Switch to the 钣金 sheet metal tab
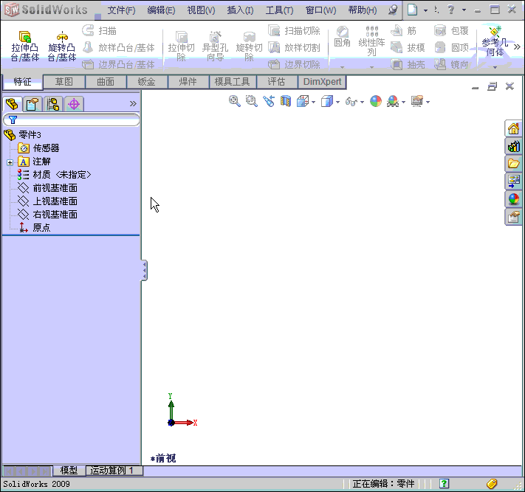Image resolution: width=525 pixels, height=492 pixels. click(x=147, y=82)
